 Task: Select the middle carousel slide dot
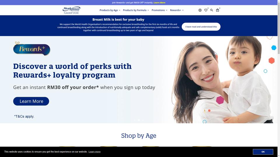coord(139,120)
